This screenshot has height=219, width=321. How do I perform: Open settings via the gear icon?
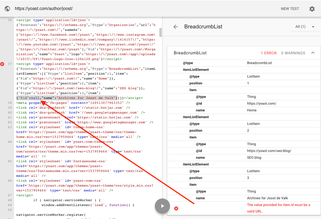(312, 9)
